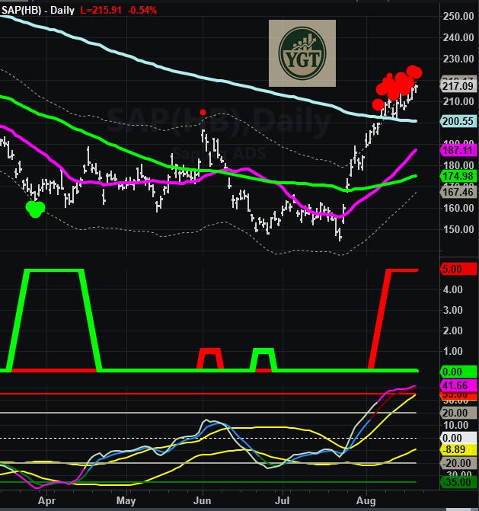Click the Jun date axis label
The height and width of the screenshot is (511, 479).
202,500
